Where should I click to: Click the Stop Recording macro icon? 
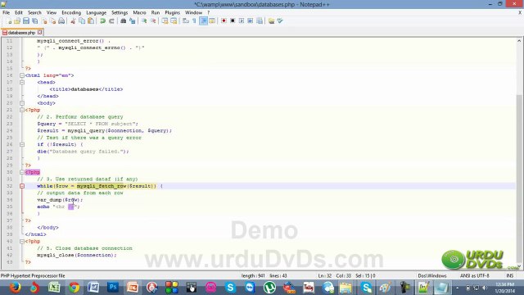[233, 21]
